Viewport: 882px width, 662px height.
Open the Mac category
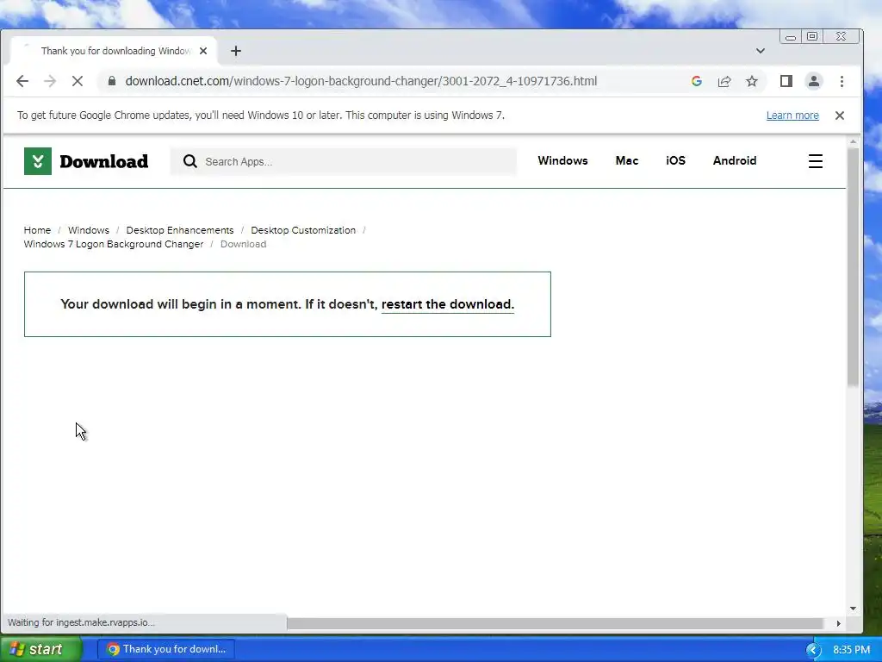tap(627, 161)
